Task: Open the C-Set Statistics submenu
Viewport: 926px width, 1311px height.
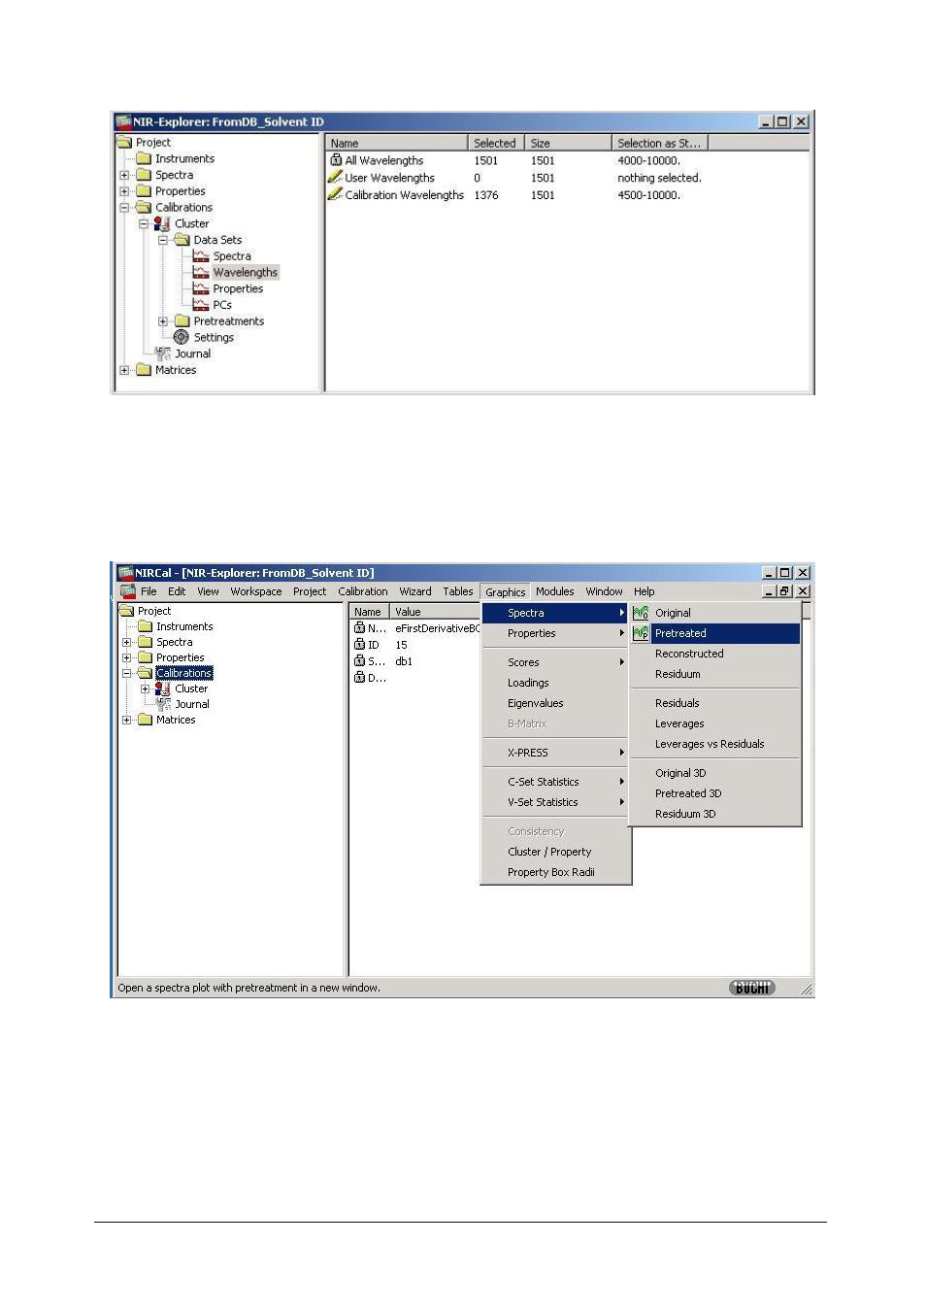Action: (556, 782)
